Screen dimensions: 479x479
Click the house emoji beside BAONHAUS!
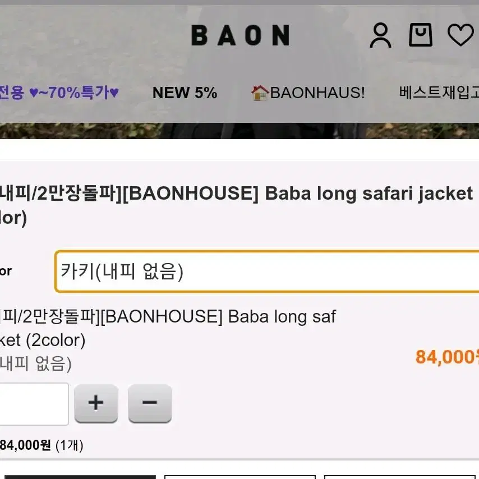click(260, 93)
